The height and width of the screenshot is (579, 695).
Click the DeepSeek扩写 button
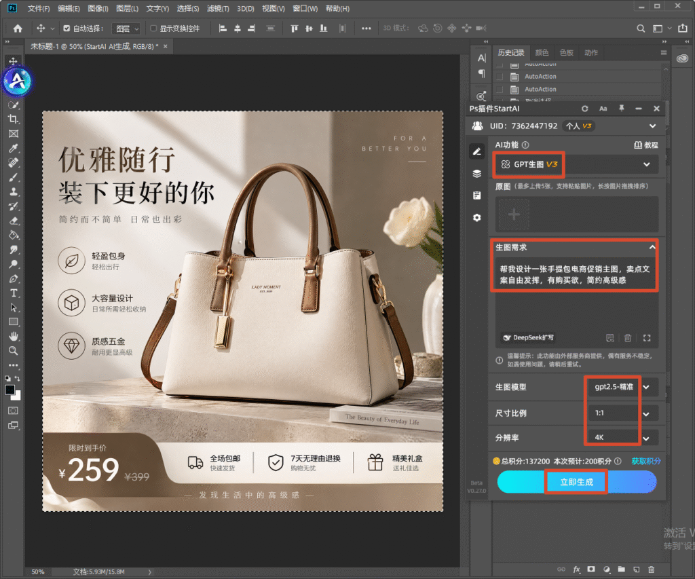tap(528, 338)
